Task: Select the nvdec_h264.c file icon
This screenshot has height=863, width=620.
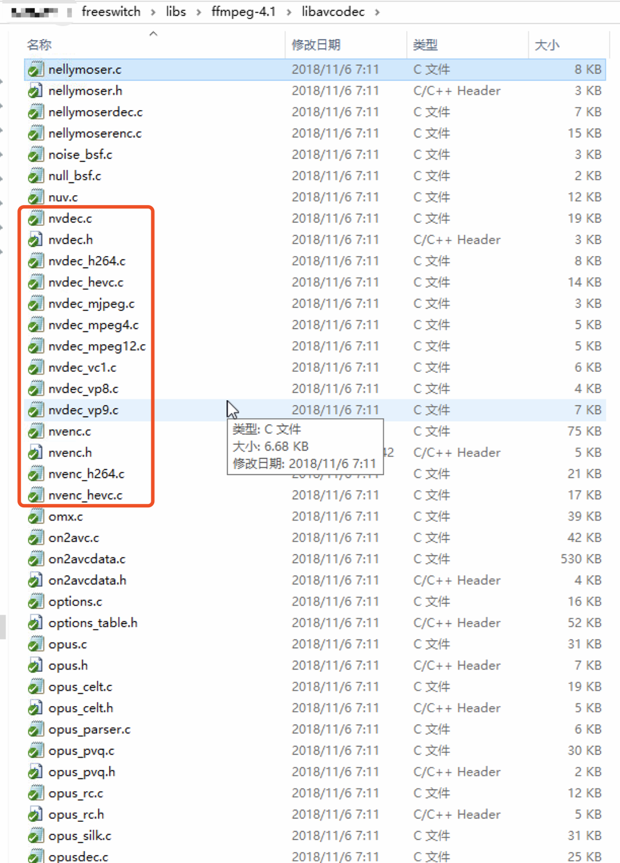Action: coord(35,261)
